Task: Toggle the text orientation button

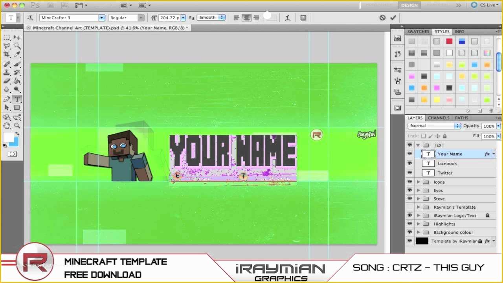Action: tap(30, 18)
